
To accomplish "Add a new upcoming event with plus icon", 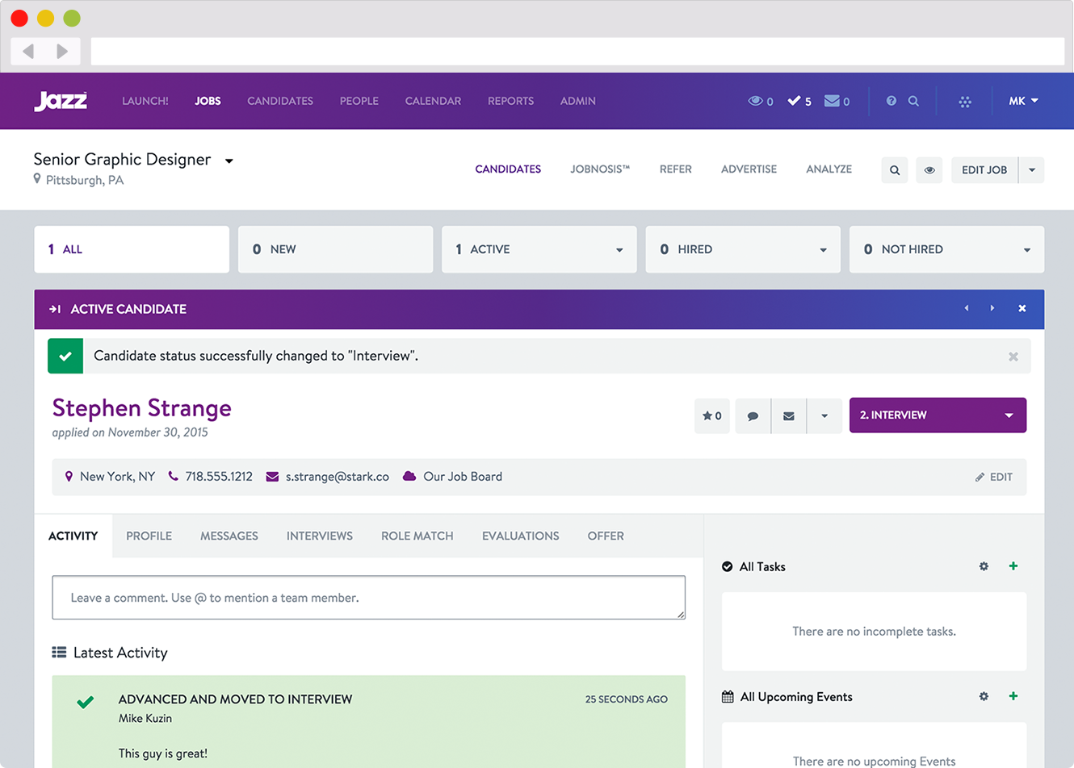I will 1013,696.
